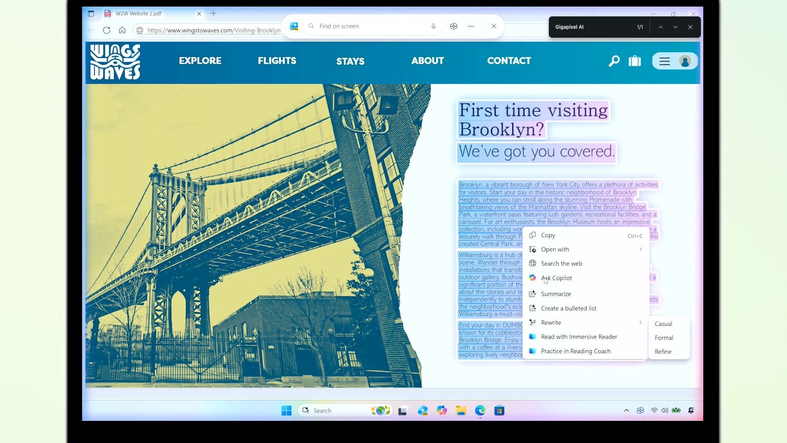Select Ask Copilot in context menu
The image size is (787, 443).
coord(556,278)
